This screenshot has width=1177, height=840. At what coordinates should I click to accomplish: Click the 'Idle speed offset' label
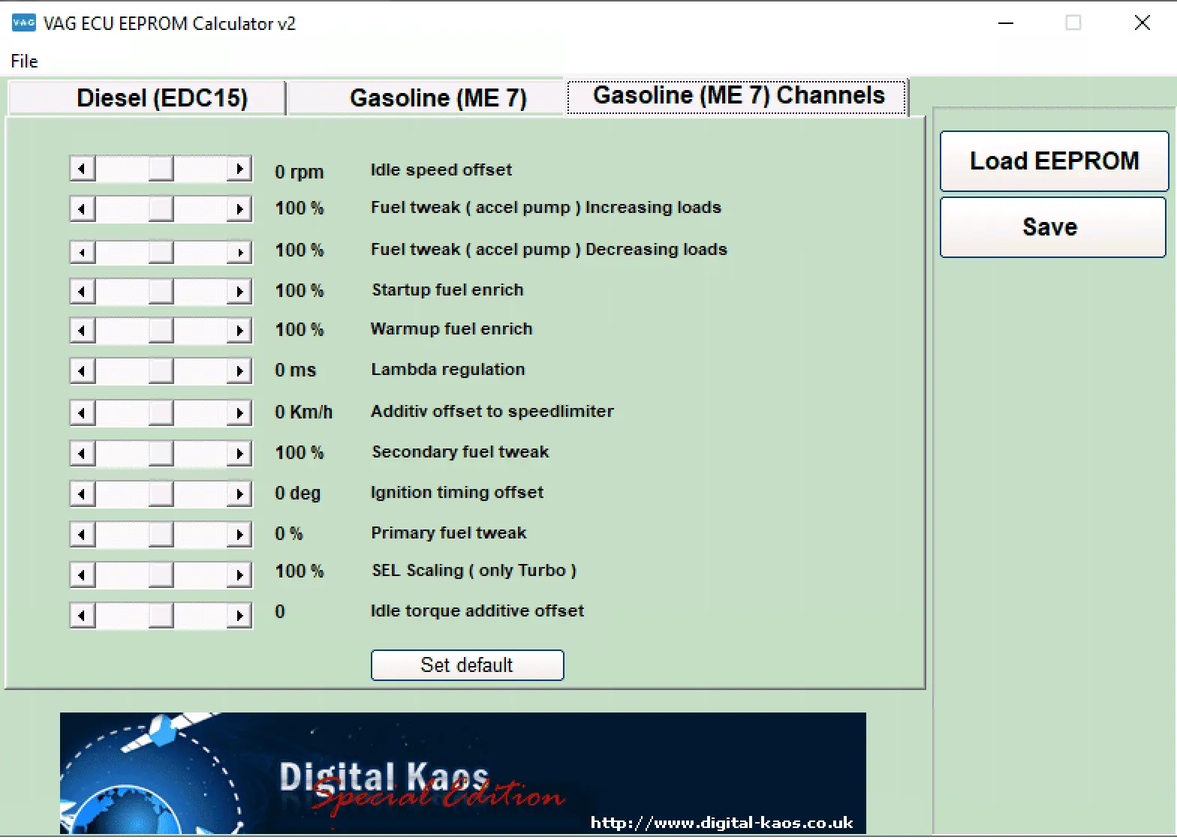(441, 170)
